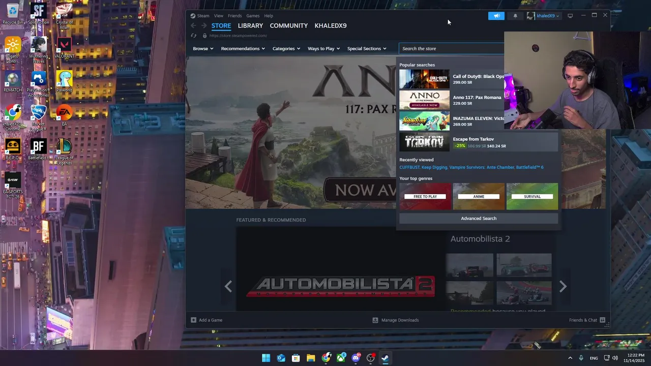Image resolution: width=651 pixels, height=366 pixels.
Task: Open Elgato Control Center desktop icon
Action: (13, 49)
